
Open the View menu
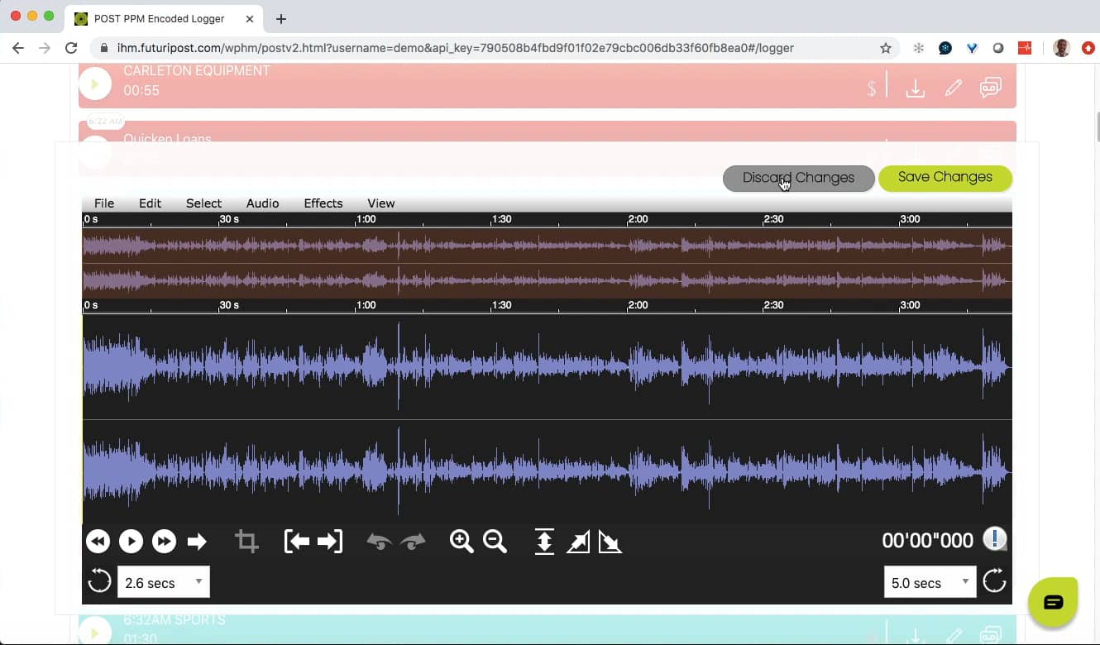[381, 203]
